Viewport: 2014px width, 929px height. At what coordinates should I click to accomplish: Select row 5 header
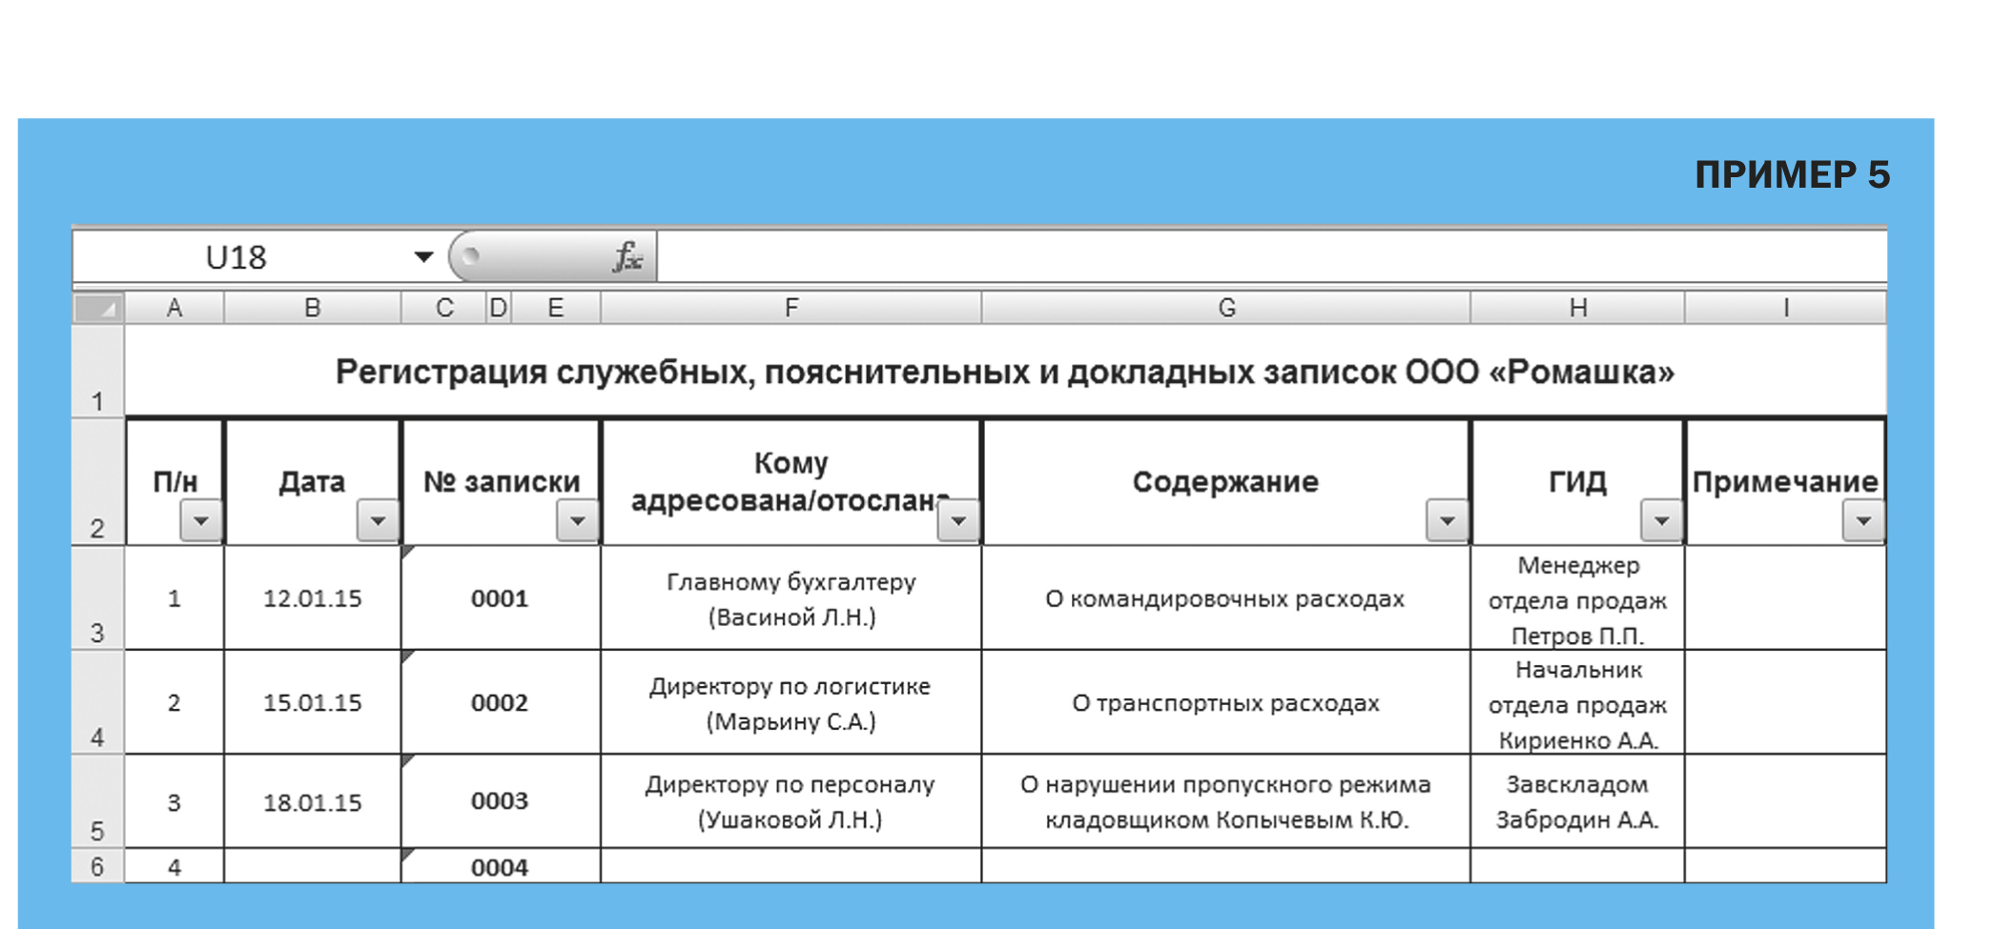pyautogui.click(x=98, y=802)
